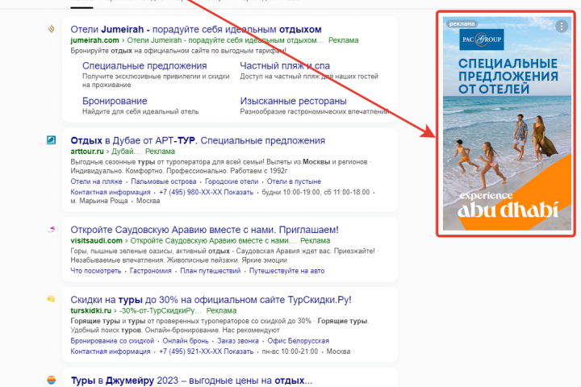The image size is (581, 387).
Task: Open 'Отдых в Дубае от АРТ-ТУР' result title
Action: point(198,140)
